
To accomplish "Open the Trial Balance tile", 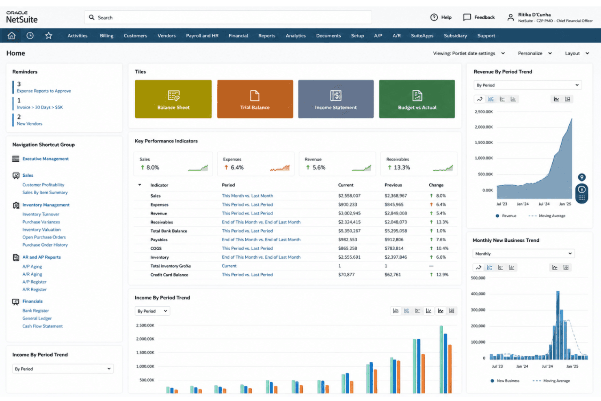I will click(x=255, y=99).
